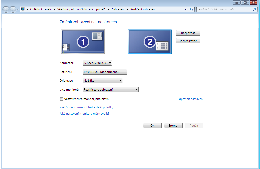Viewport: 260px width, 169px height.
Task: Open Jaké nastavení monitoru mám zvolit link
Action: [x=84, y=114]
